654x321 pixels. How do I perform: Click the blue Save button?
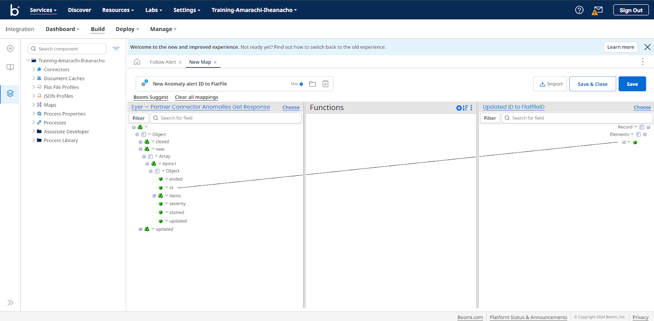pyautogui.click(x=632, y=84)
